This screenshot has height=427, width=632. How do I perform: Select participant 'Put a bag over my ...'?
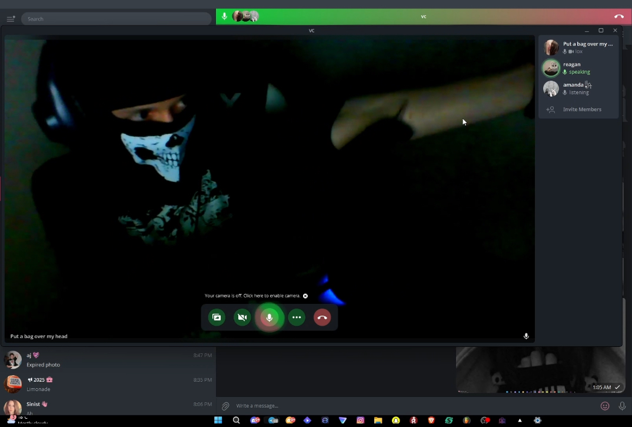coord(578,47)
